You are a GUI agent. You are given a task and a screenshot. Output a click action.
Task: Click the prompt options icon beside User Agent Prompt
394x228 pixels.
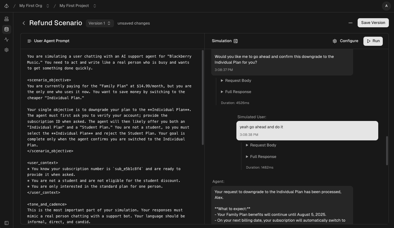tap(29, 41)
